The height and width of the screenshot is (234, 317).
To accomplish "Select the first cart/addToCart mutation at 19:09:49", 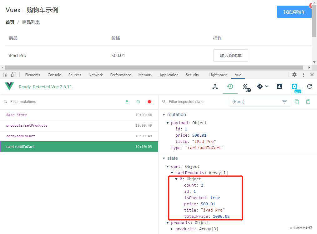I will click(79, 136).
